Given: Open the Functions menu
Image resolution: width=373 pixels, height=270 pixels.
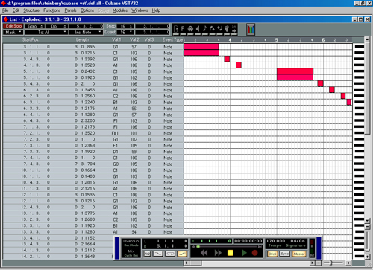Looking at the screenshot, I should click(x=51, y=10).
